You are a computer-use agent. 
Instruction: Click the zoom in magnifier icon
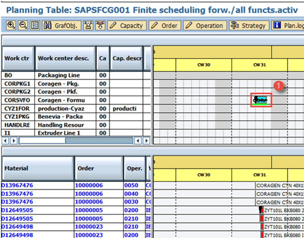11,26
